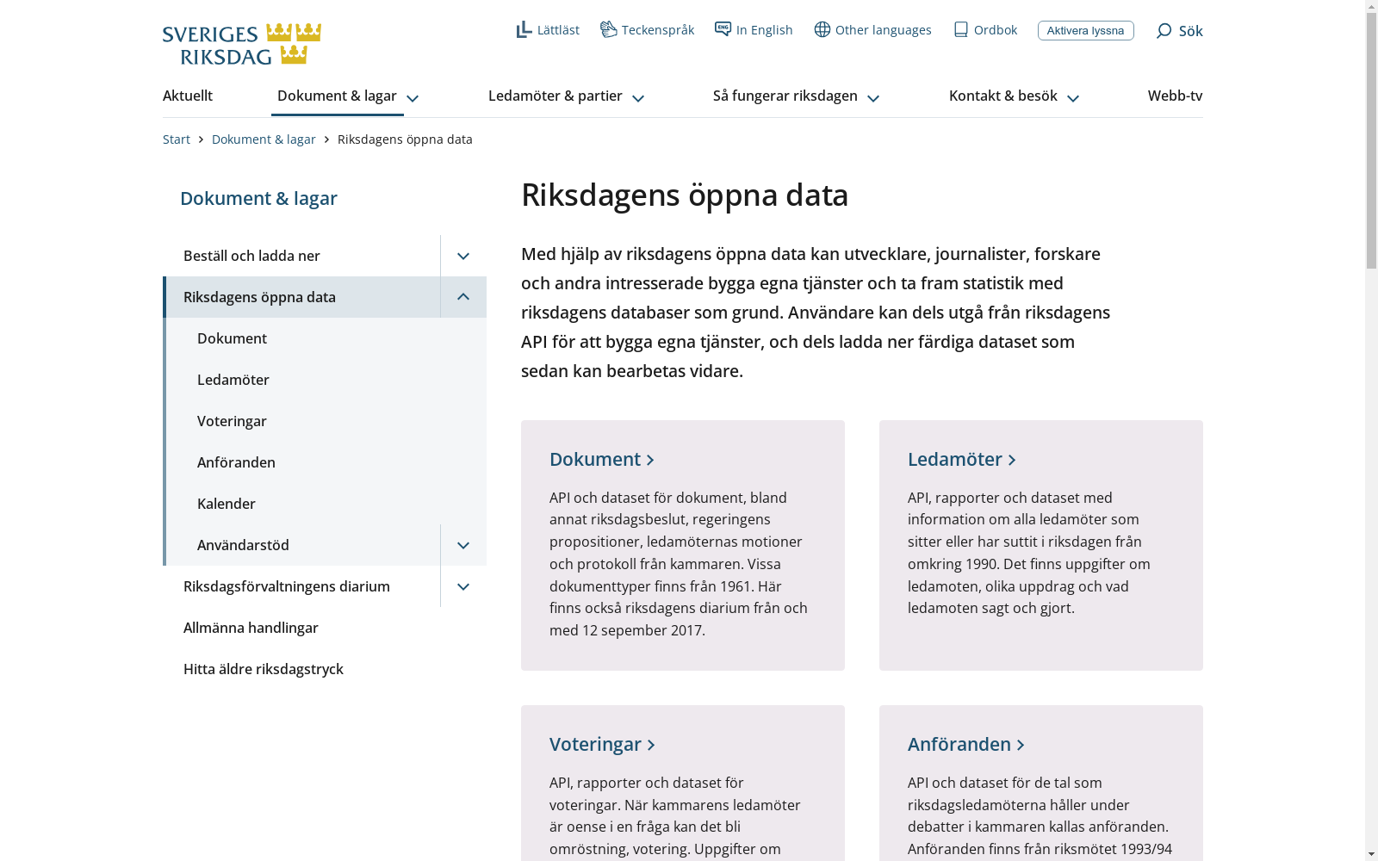Click the Lättläst icon

point(524,30)
